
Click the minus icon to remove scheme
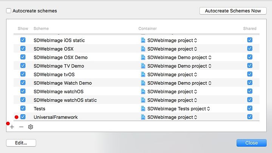tap(21, 127)
